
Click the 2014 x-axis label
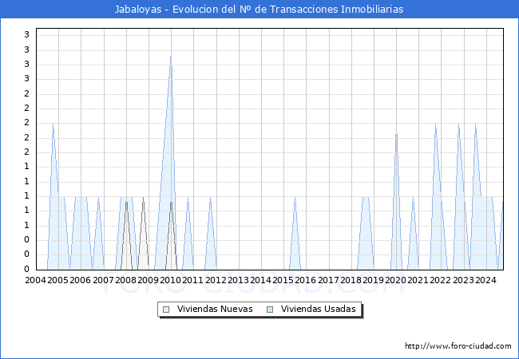tap(260, 280)
